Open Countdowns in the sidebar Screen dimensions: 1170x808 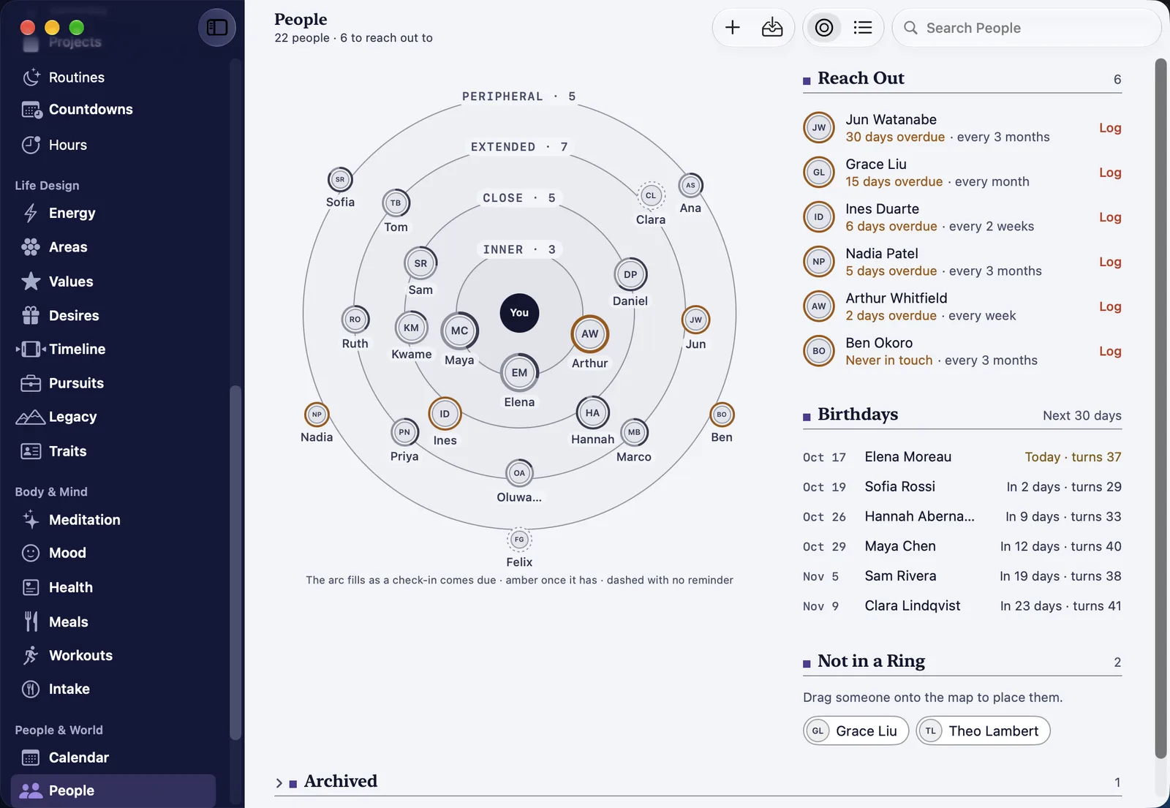point(115,110)
